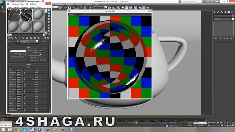Viewport: 235px width, 132px height.
Task: Toggle the Diffuse map checkbox
Action: (x=24, y=70)
